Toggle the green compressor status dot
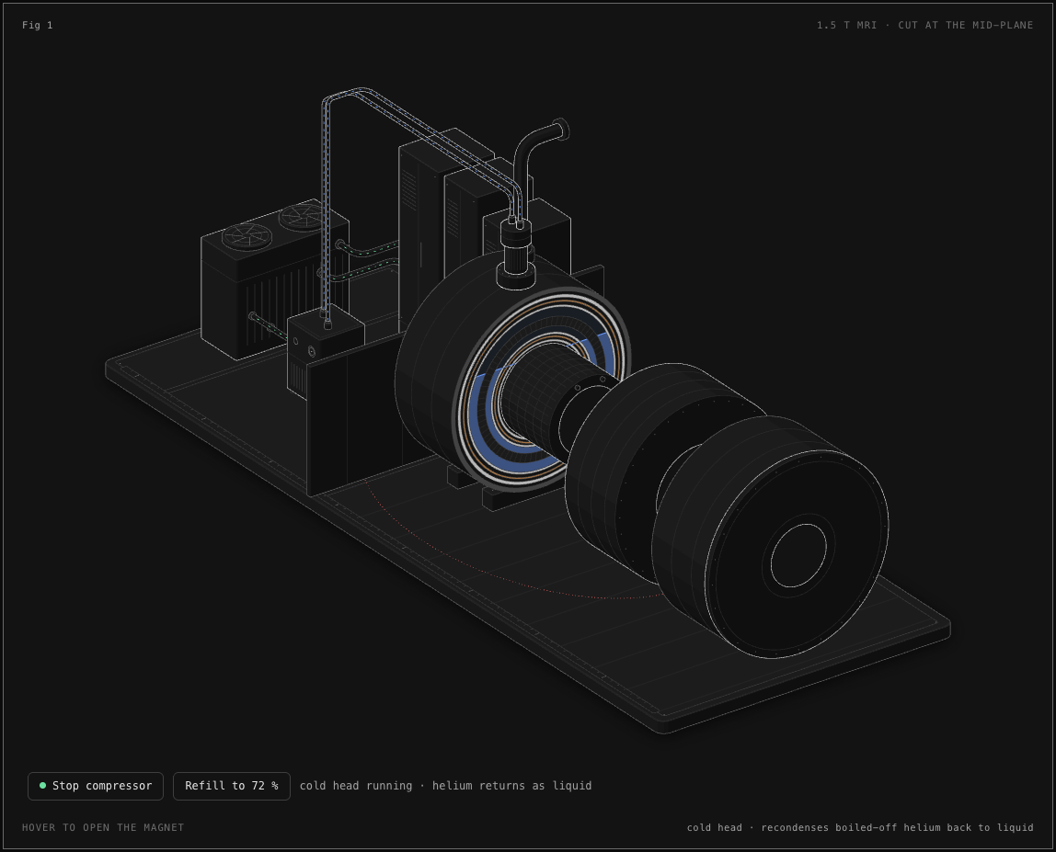Viewport: 1056px width, 852px height. (x=43, y=786)
